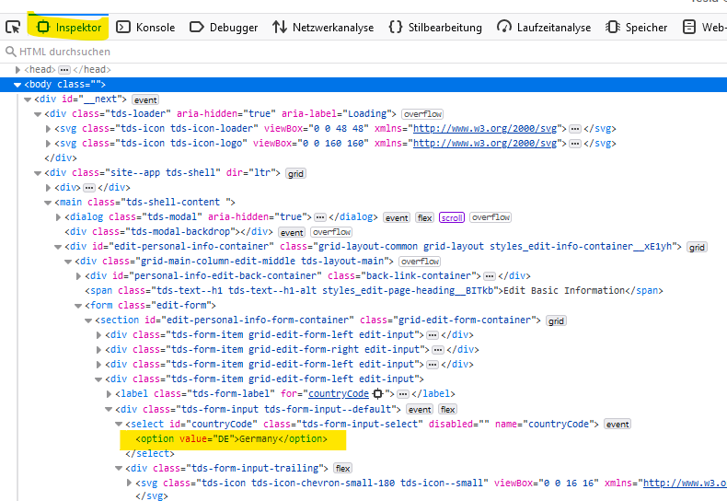The image size is (727, 501).
Task: Collapse the edit-personal-info-container div
Action: (x=58, y=247)
